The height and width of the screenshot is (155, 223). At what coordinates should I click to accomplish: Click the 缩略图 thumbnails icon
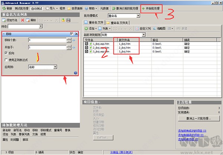point(155,29)
